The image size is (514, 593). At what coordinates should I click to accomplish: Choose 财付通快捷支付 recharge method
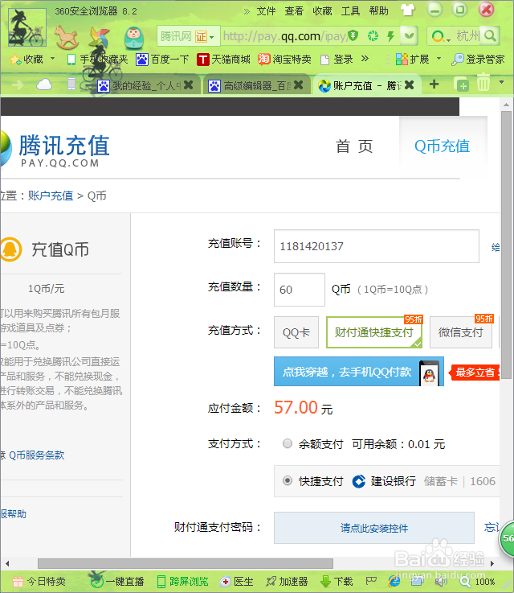coord(374,332)
